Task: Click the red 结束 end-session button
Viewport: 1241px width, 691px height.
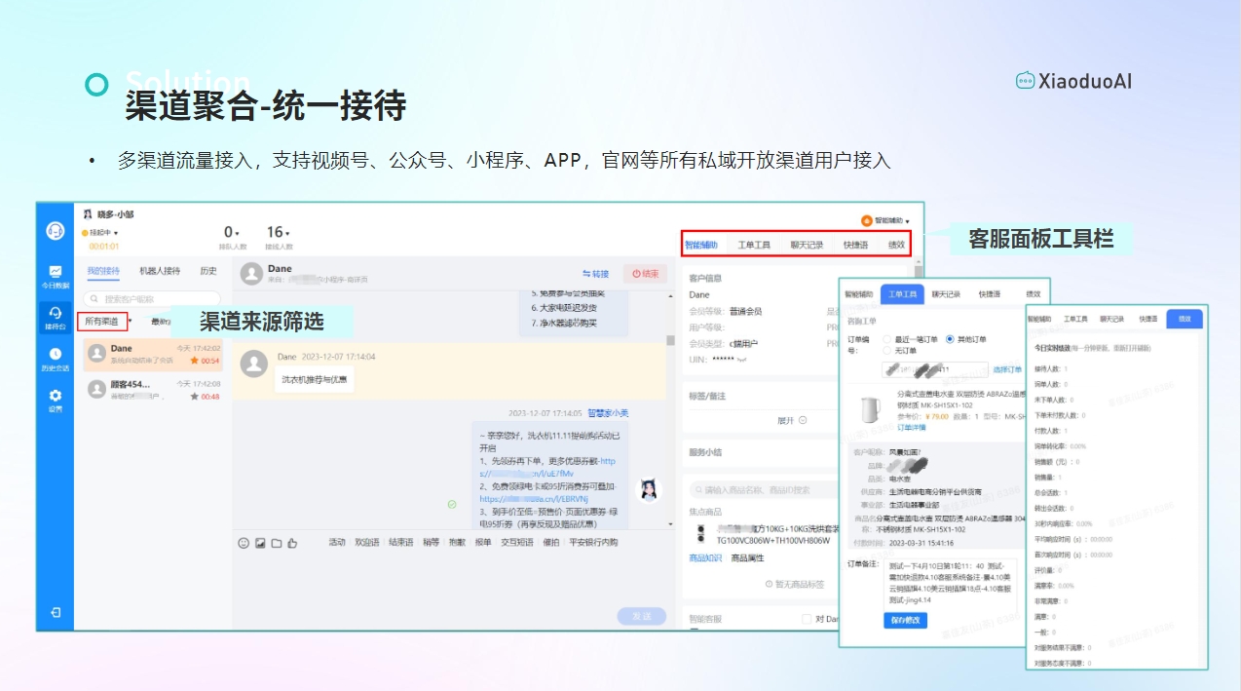Action: pyautogui.click(x=645, y=274)
